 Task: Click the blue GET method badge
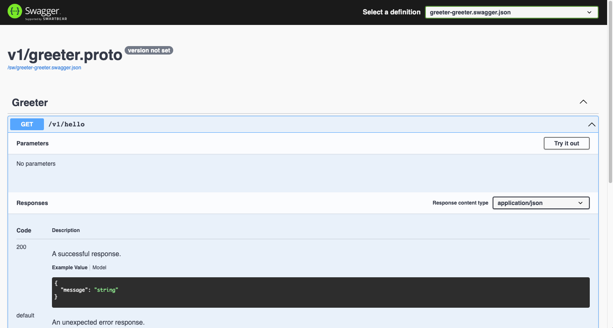(27, 124)
